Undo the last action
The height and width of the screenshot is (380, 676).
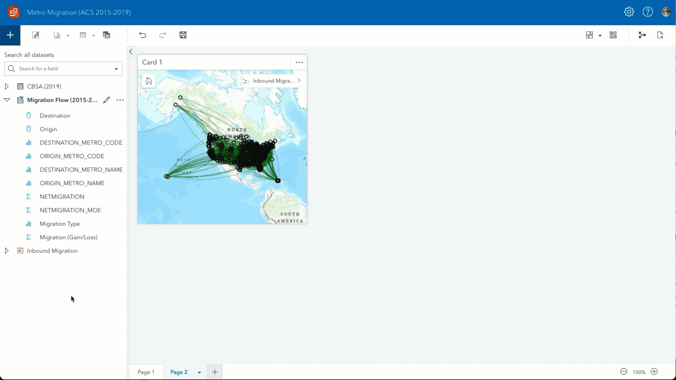142,35
